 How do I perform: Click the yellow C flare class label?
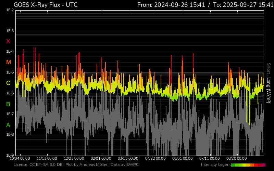click(x=8, y=83)
